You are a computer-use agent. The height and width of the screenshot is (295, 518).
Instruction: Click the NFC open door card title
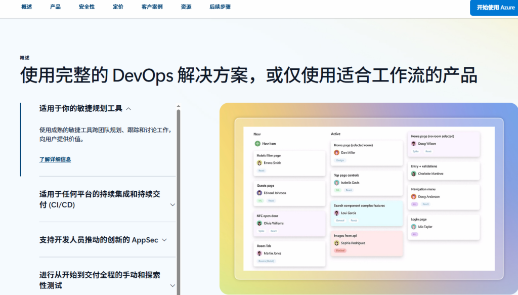tap(267, 216)
